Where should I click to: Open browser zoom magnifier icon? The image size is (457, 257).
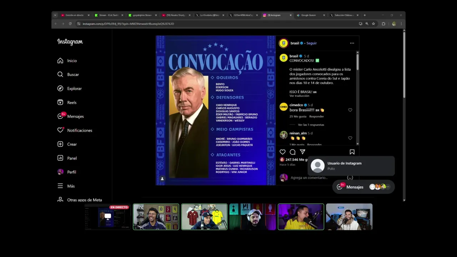367,24
